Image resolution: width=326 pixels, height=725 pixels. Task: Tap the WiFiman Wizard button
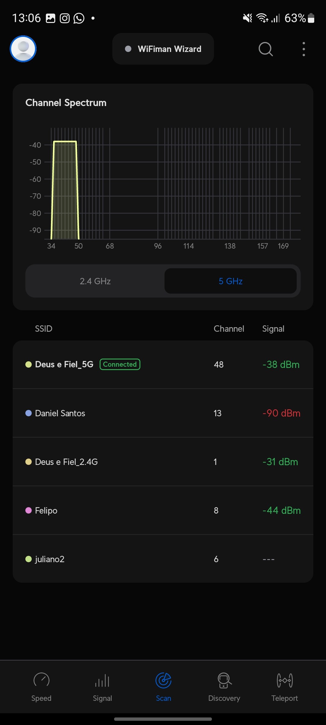coord(163,49)
